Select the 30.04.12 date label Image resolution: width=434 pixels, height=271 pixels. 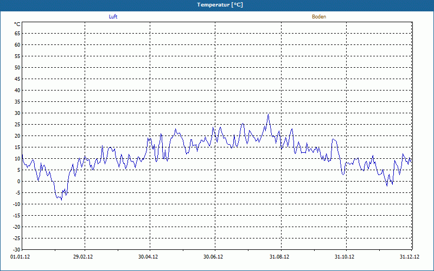(x=148, y=257)
